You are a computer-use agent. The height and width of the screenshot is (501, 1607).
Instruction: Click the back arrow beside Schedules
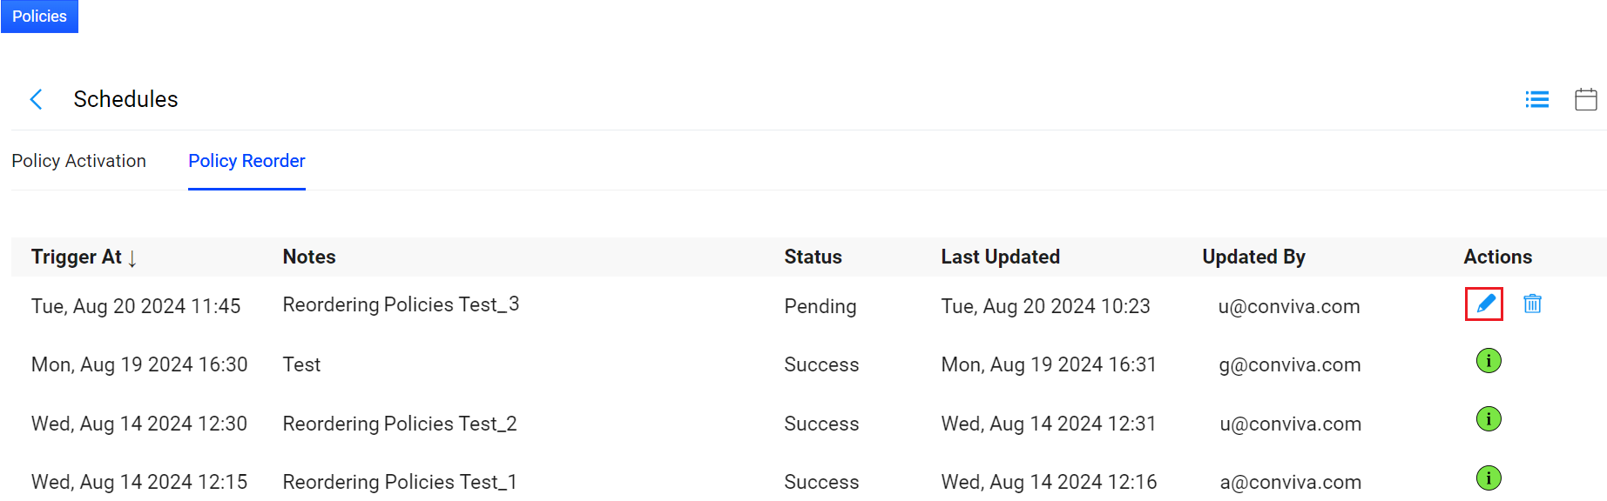(x=37, y=99)
